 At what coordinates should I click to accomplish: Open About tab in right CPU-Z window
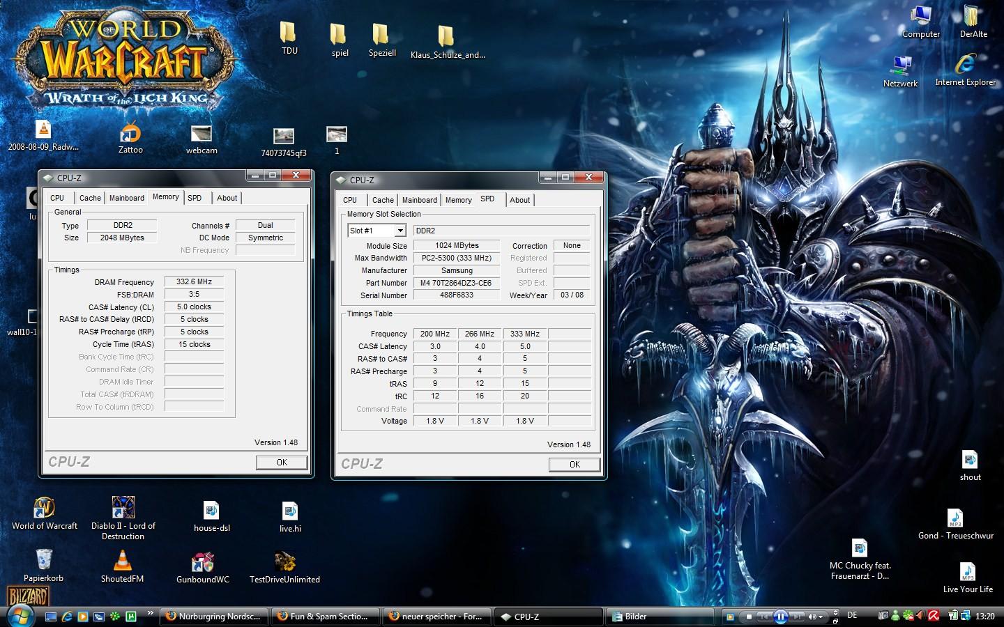(519, 200)
